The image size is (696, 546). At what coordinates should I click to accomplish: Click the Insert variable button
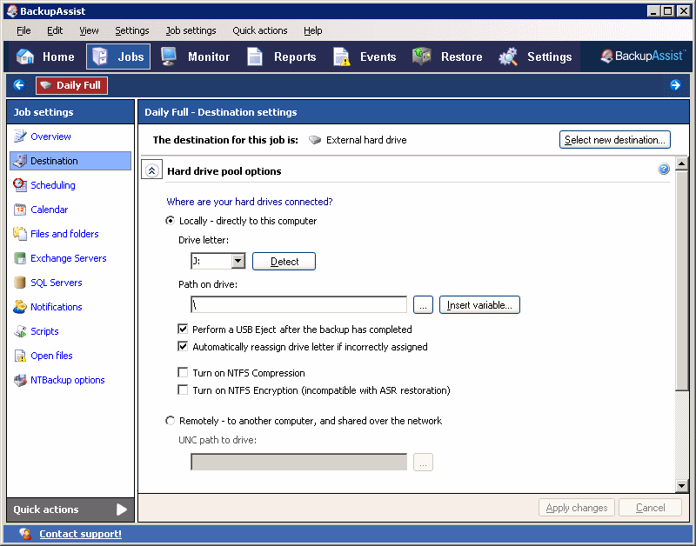tap(479, 305)
